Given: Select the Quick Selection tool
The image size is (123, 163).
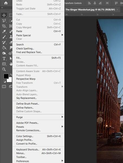Looking at the screenshot, I should pos(11,21).
